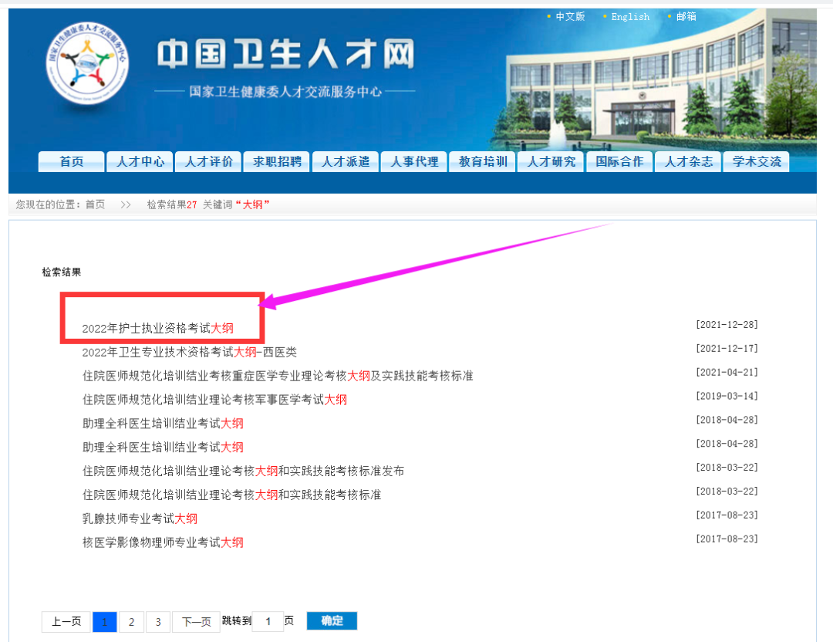Open first 助理全科医生培训结业考试大纲 result
Viewport: 833px width, 642px height.
(163, 424)
